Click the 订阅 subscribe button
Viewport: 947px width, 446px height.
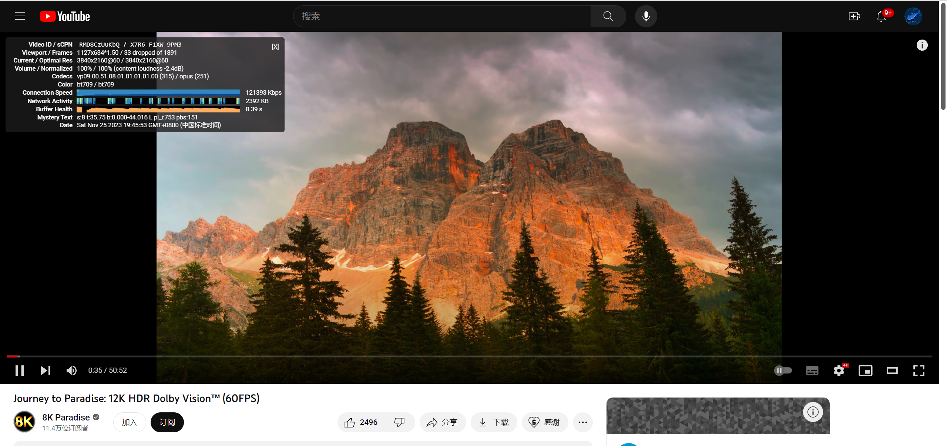[x=167, y=422]
